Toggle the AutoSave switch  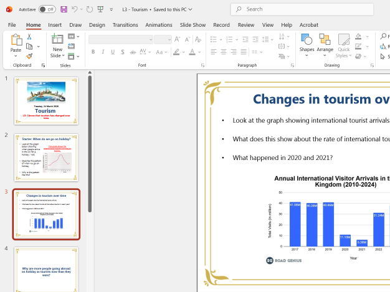point(47,9)
